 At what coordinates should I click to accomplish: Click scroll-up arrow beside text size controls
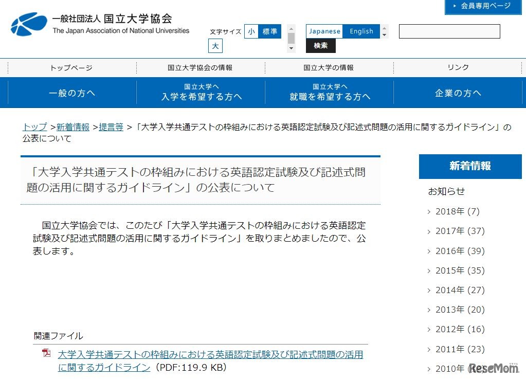coord(291,28)
